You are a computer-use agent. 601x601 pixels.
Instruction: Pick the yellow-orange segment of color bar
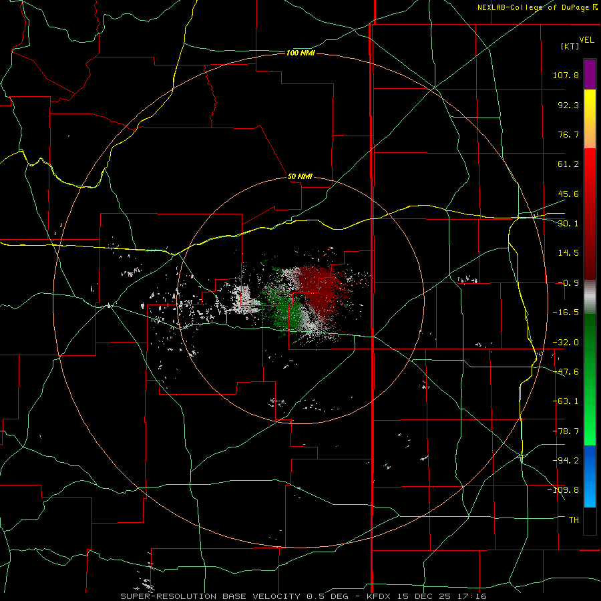[x=590, y=119]
